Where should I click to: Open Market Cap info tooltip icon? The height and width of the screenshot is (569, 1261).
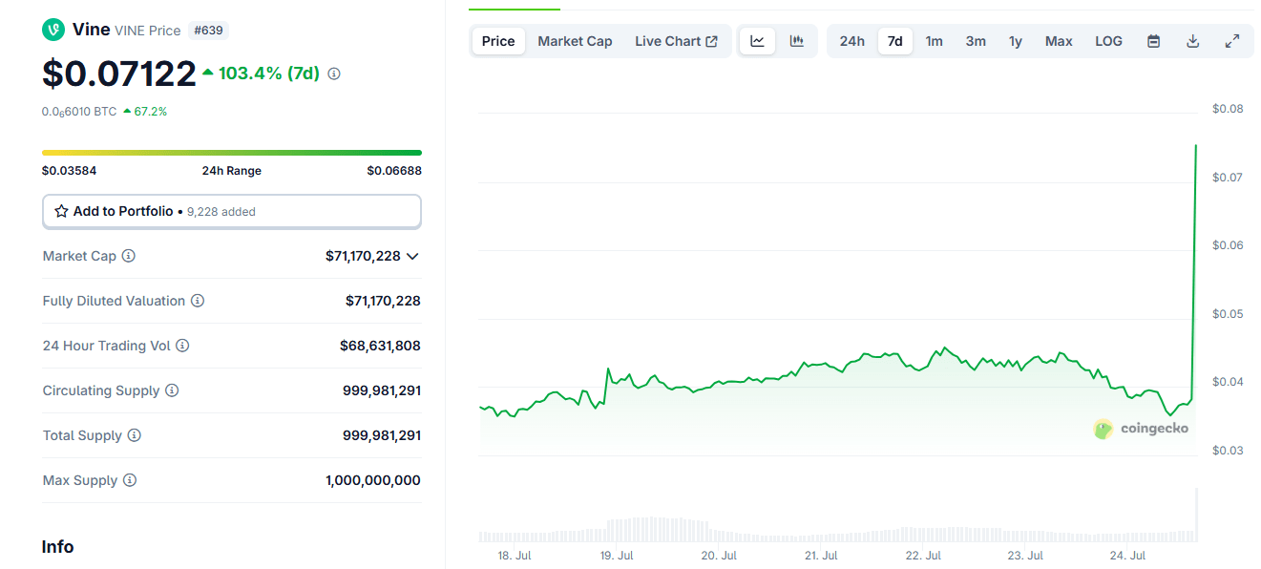[x=128, y=256]
